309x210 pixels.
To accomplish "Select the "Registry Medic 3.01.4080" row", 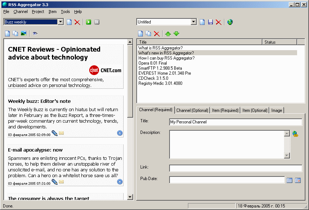I will [218, 83].
